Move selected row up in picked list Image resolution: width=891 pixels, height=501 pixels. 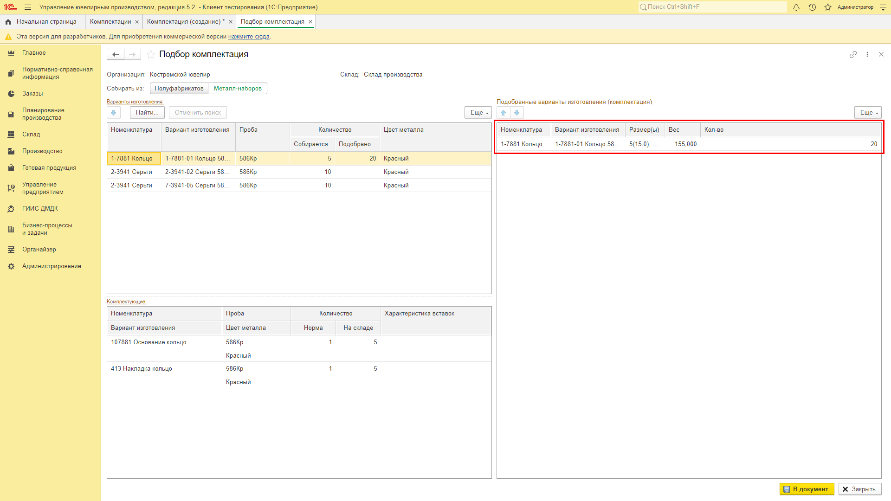click(x=504, y=112)
